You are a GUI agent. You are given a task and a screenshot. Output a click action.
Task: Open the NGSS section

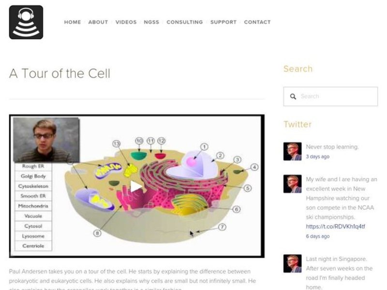(150, 22)
